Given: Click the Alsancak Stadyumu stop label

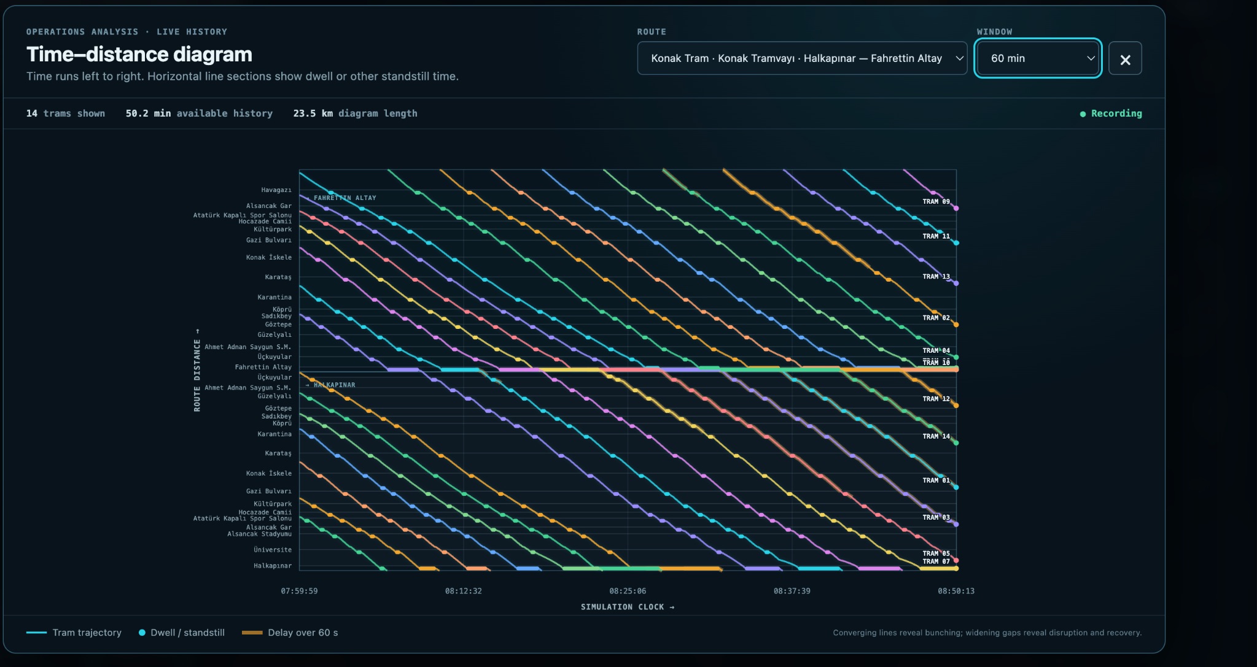Looking at the screenshot, I should click(x=260, y=534).
